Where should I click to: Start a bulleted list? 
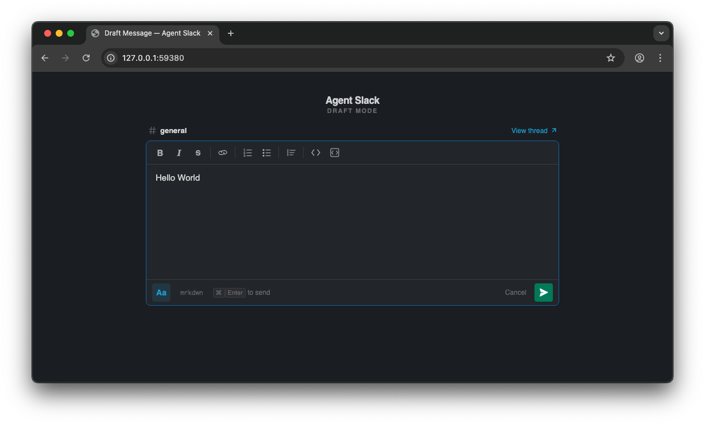(x=266, y=153)
